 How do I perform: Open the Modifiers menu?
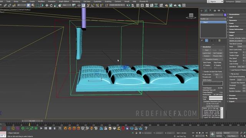pyautogui.click(x=41, y=2)
